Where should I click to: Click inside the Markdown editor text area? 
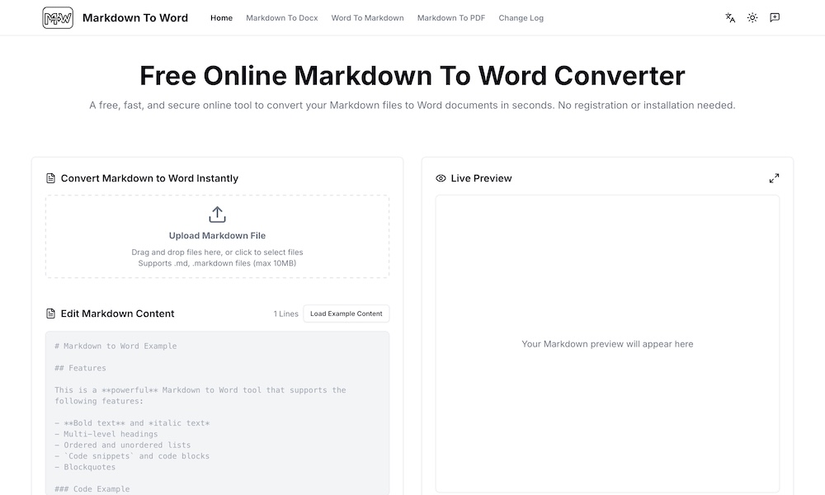click(x=217, y=404)
